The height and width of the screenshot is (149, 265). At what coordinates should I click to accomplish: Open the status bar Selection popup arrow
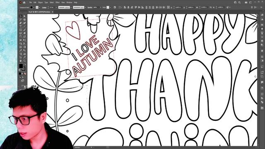pyautogui.click(x=92, y=147)
